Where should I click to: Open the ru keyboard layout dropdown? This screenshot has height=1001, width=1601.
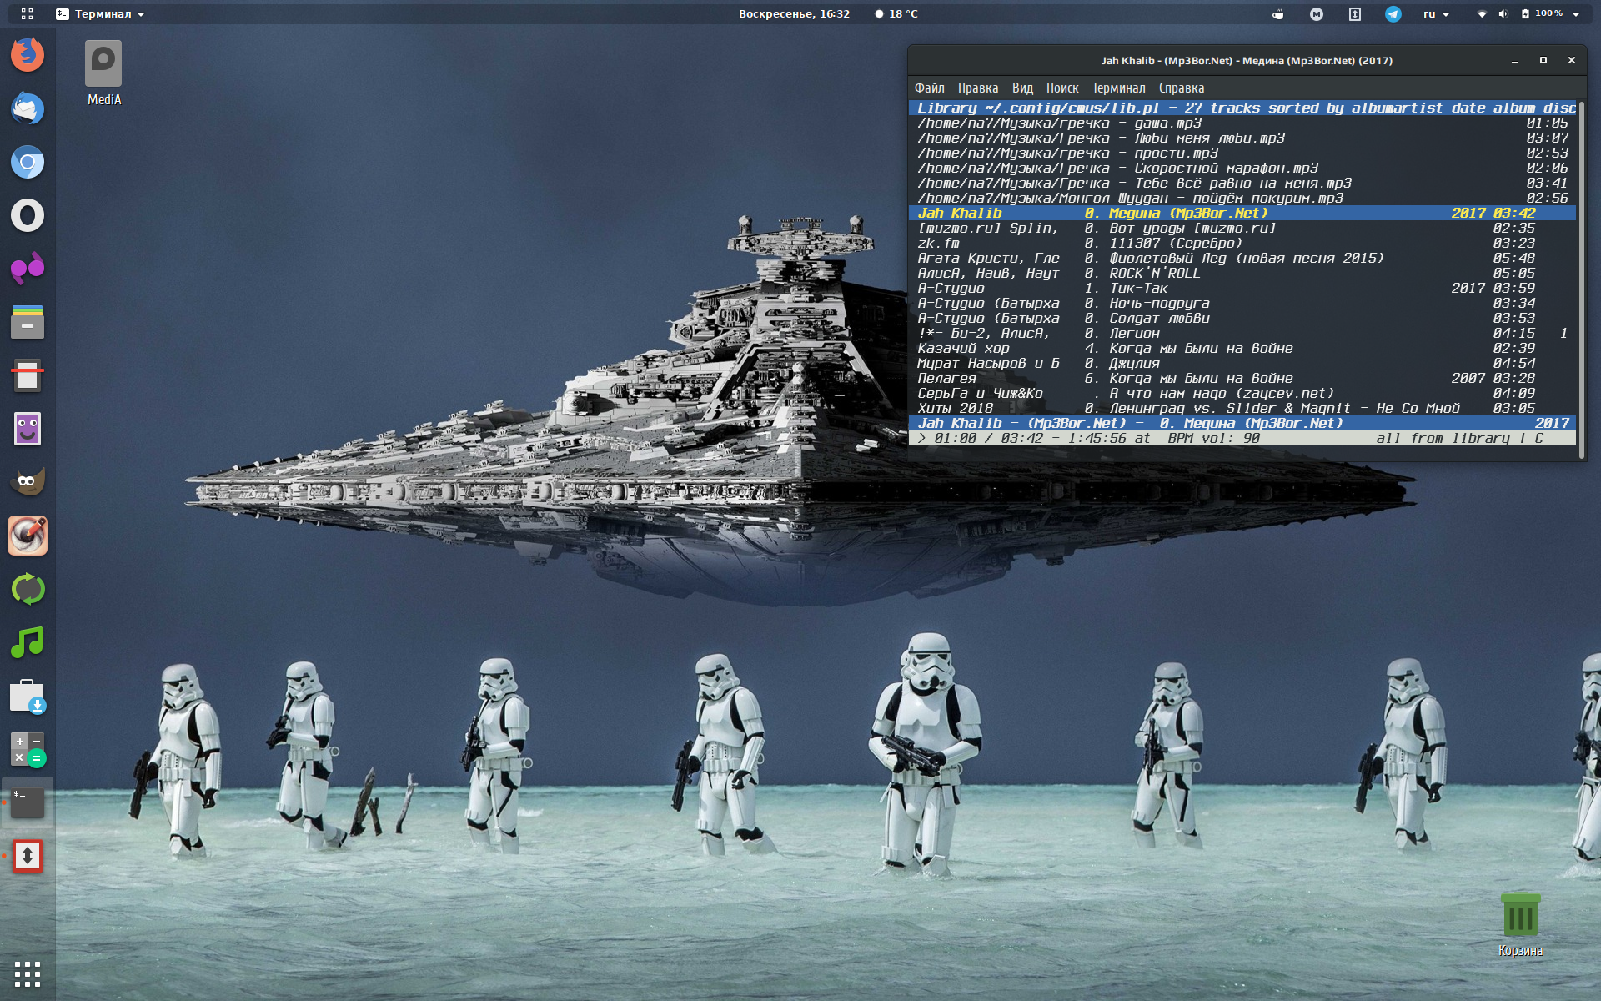(1436, 13)
